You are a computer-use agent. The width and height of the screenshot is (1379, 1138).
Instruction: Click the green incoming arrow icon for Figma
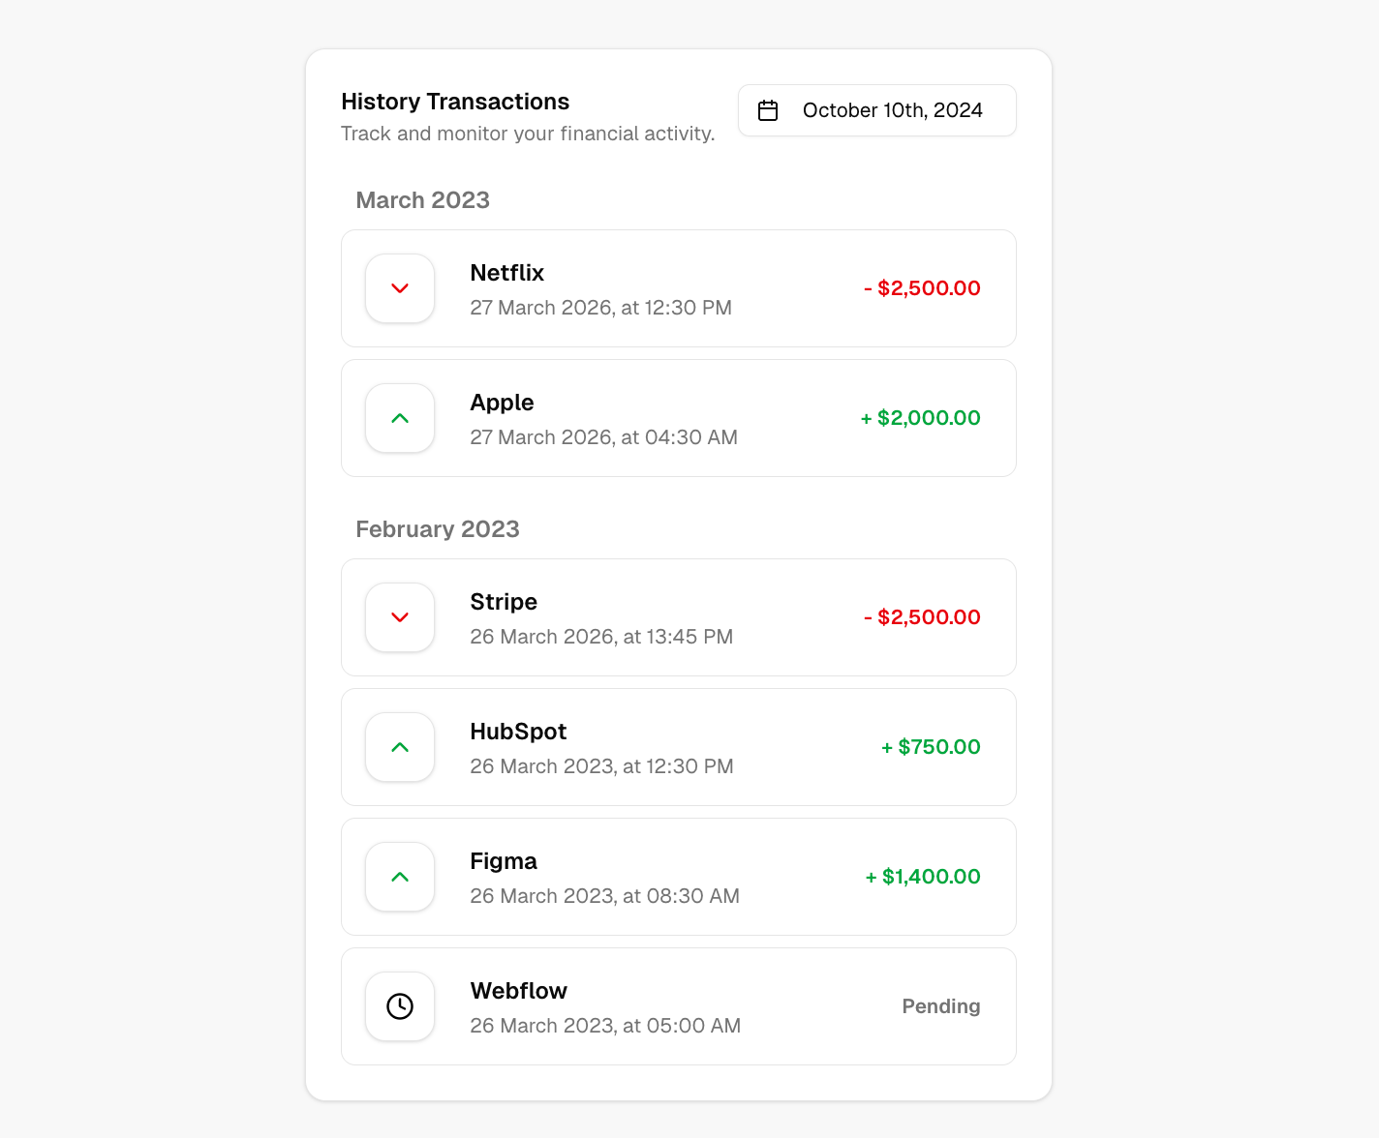point(399,877)
